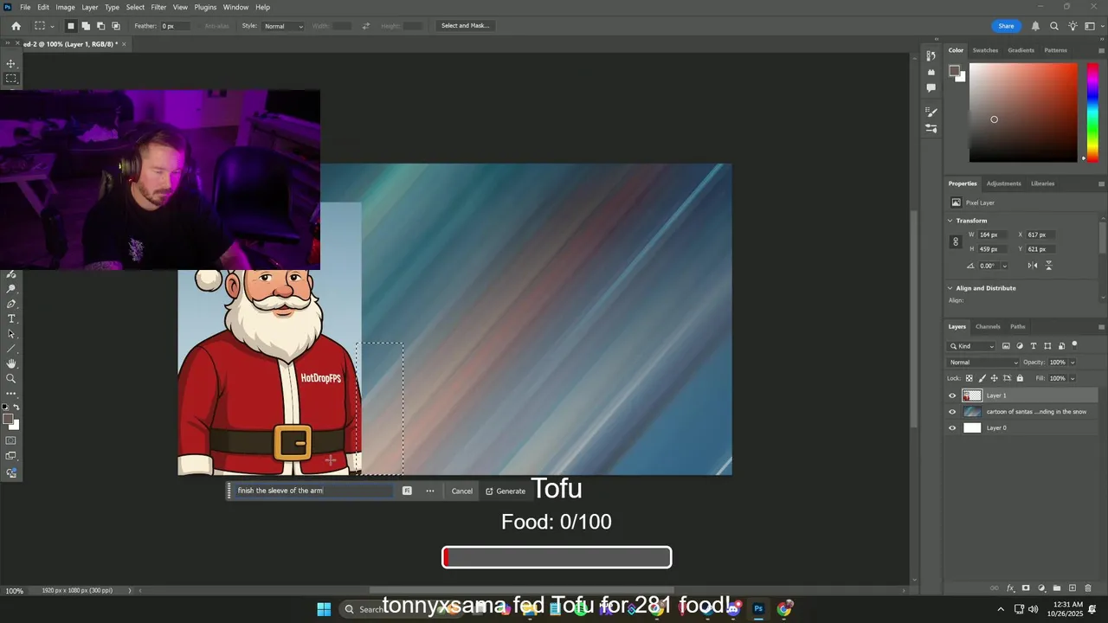Choose New selection mode icon
Image resolution: width=1108 pixels, height=623 pixels.
[71, 26]
